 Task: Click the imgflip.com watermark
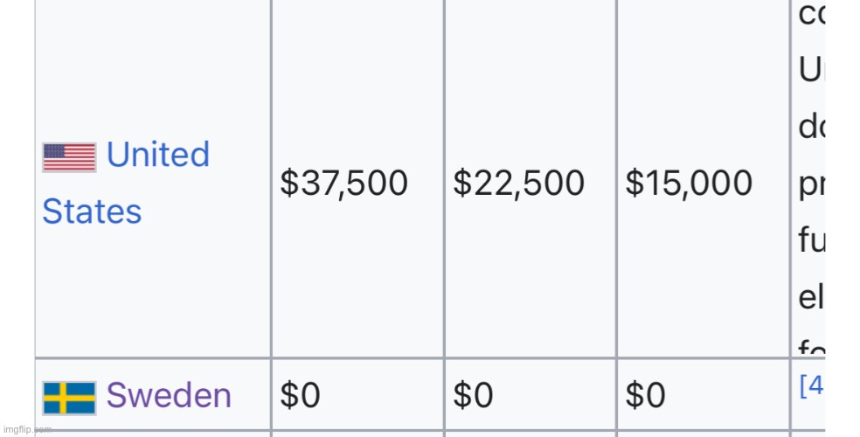pyautogui.click(x=26, y=429)
